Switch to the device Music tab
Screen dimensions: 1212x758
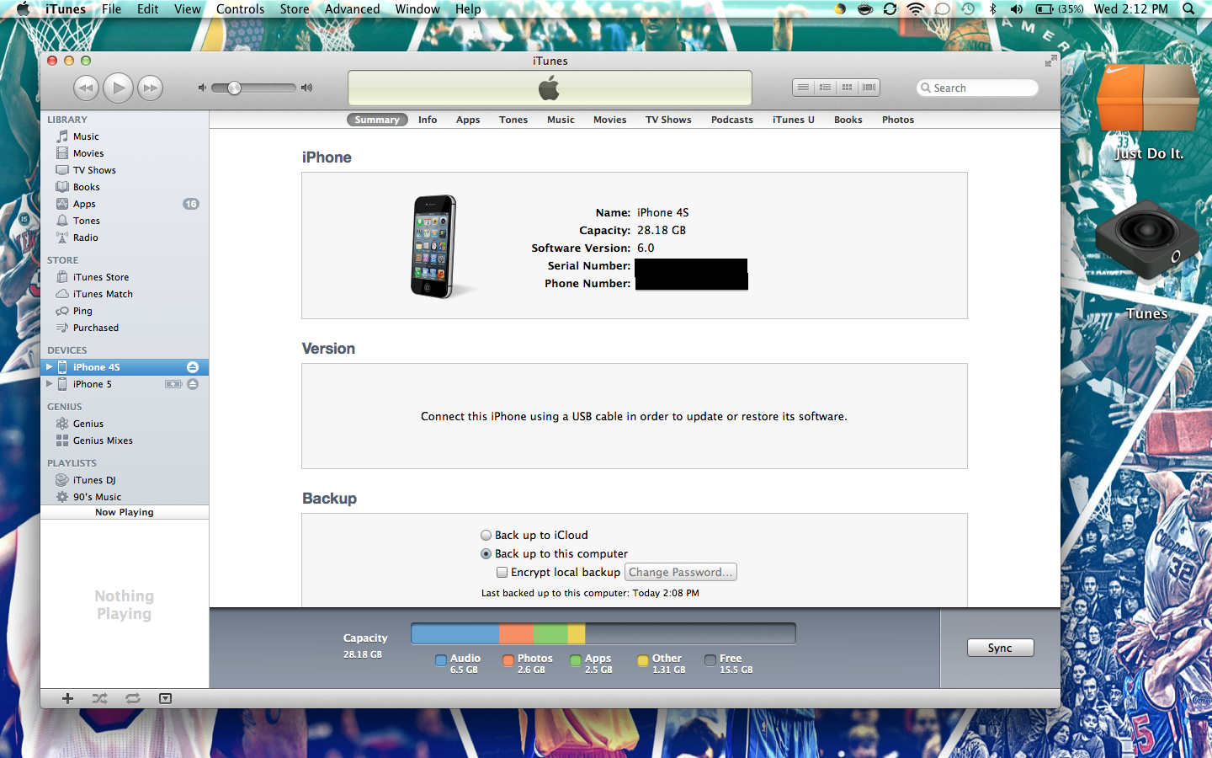[561, 120]
